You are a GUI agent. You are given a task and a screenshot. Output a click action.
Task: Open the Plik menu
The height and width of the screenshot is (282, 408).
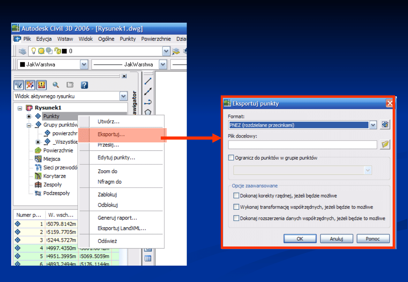(27, 39)
